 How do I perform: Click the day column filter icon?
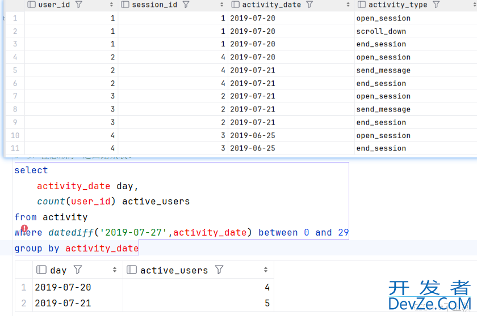(78, 270)
